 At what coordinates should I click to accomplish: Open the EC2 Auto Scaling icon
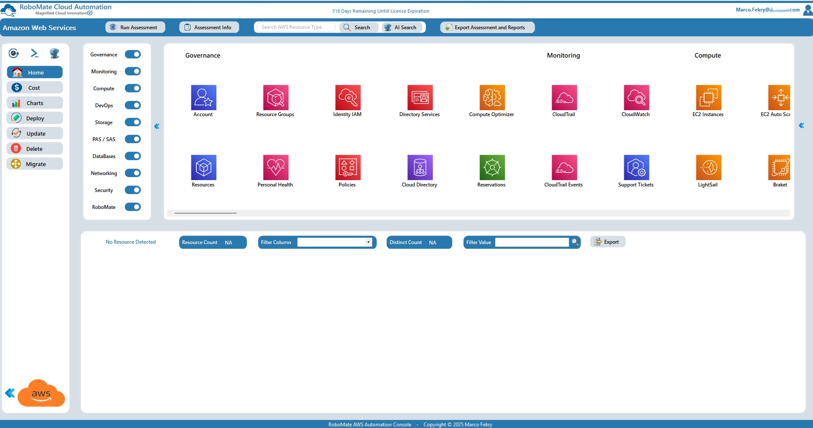779,97
